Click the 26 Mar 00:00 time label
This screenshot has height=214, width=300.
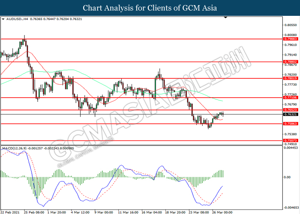point(222,212)
